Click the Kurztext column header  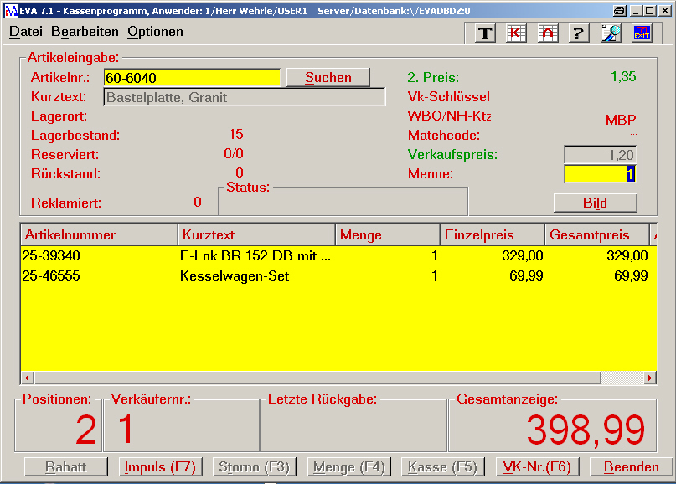[256, 235]
